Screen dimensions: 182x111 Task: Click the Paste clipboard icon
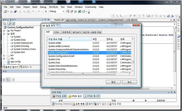(x=28, y=11)
